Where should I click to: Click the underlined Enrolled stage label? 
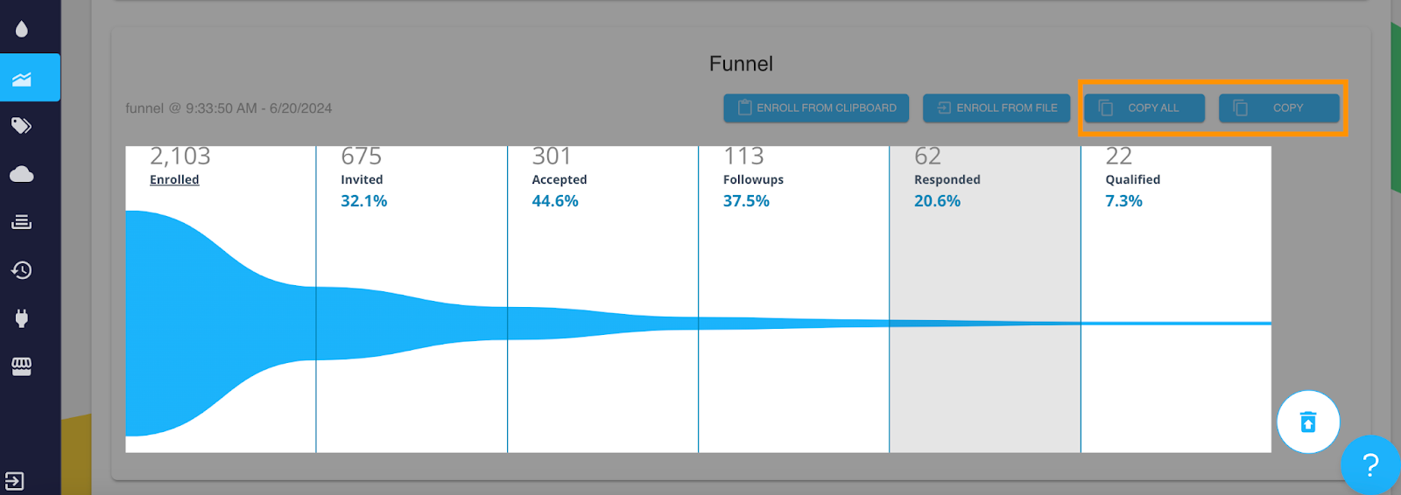pos(174,179)
